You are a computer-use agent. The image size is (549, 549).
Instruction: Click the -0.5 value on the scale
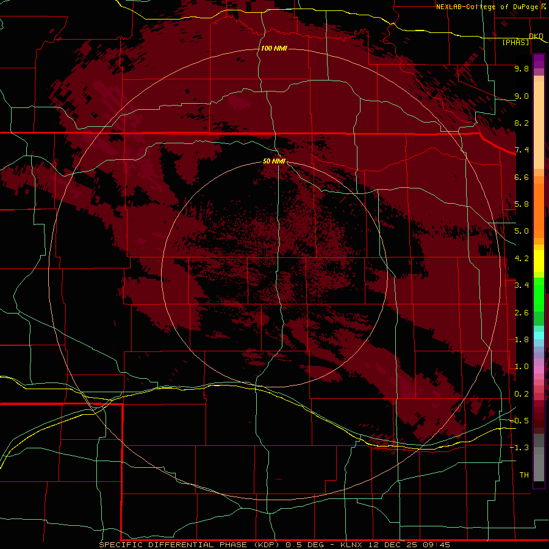tap(520, 421)
